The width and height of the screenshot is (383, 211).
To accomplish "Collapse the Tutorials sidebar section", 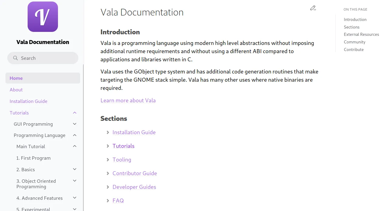I will (x=75, y=113).
